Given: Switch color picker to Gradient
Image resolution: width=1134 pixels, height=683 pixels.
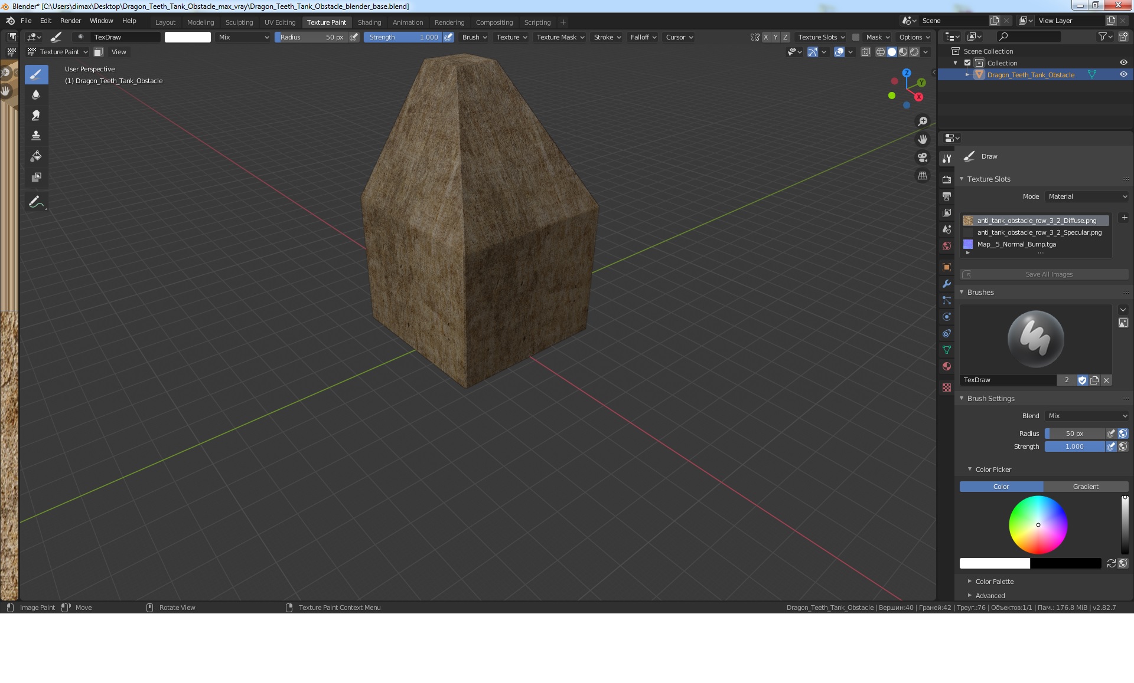Looking at the screenshot, I should [1086, 487].
